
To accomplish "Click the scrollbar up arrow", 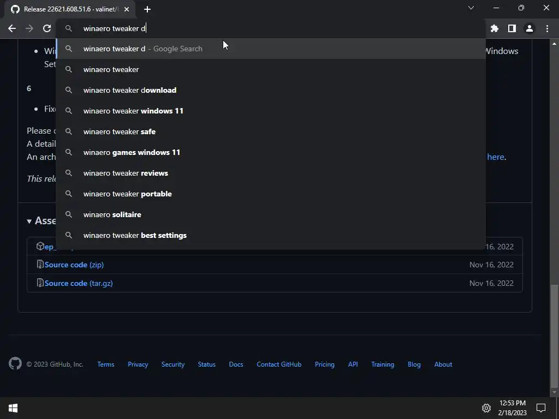I will [x=554, y=44].
